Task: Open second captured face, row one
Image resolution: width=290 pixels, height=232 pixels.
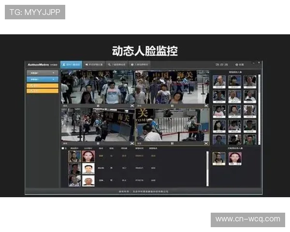Action: [234, 82]
